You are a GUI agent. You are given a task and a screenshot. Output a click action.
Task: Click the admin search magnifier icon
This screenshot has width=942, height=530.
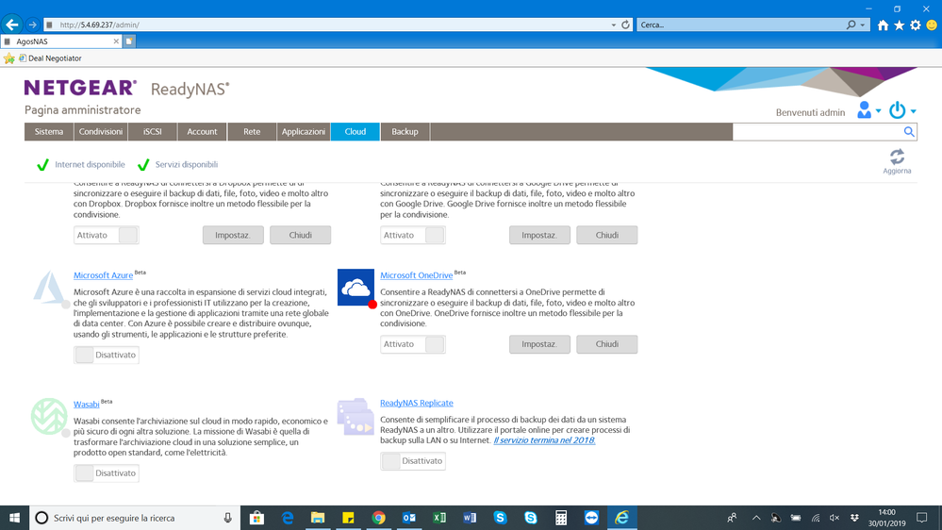(909, 132)
